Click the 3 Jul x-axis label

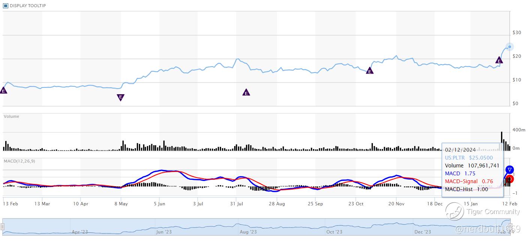(x=198, y=203)
